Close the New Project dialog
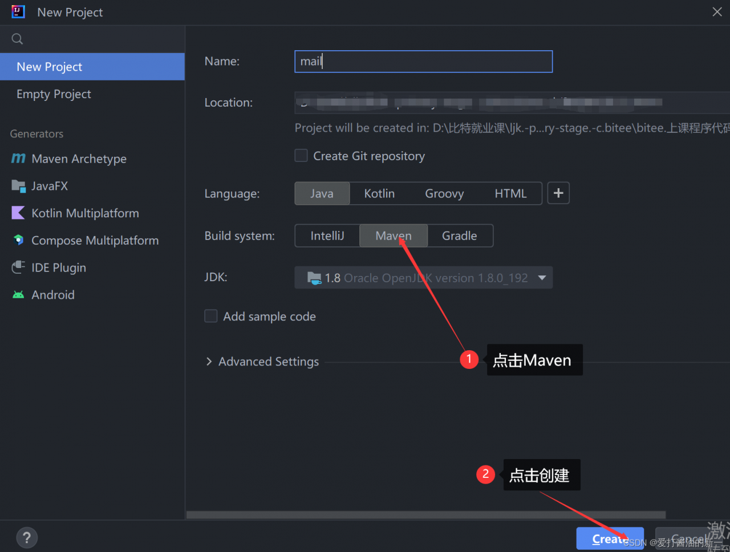This screenshot has height=552, width=730. [717, 12]
